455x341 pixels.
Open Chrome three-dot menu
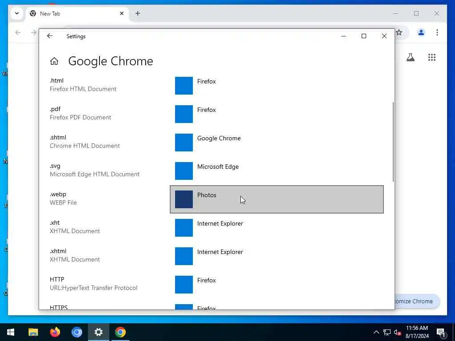[437, 32]
